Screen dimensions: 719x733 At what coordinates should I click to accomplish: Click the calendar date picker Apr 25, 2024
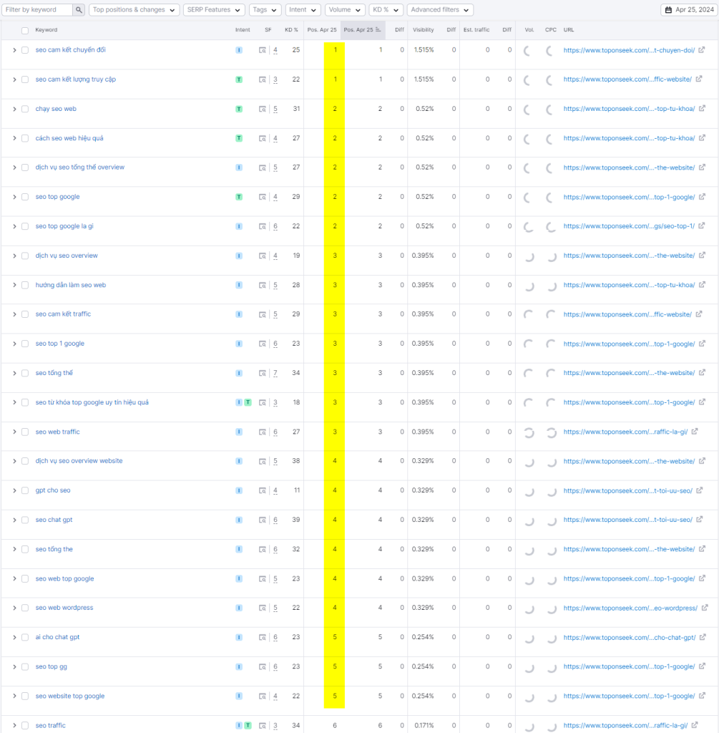pos(688,10)
